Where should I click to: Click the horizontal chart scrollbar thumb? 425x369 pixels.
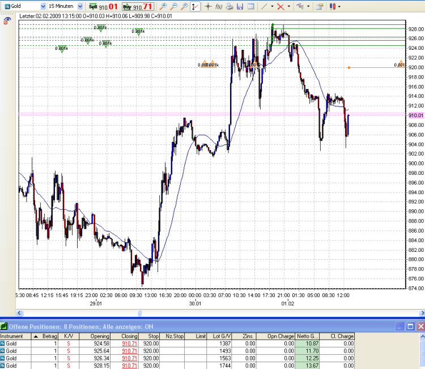(140, 313)
